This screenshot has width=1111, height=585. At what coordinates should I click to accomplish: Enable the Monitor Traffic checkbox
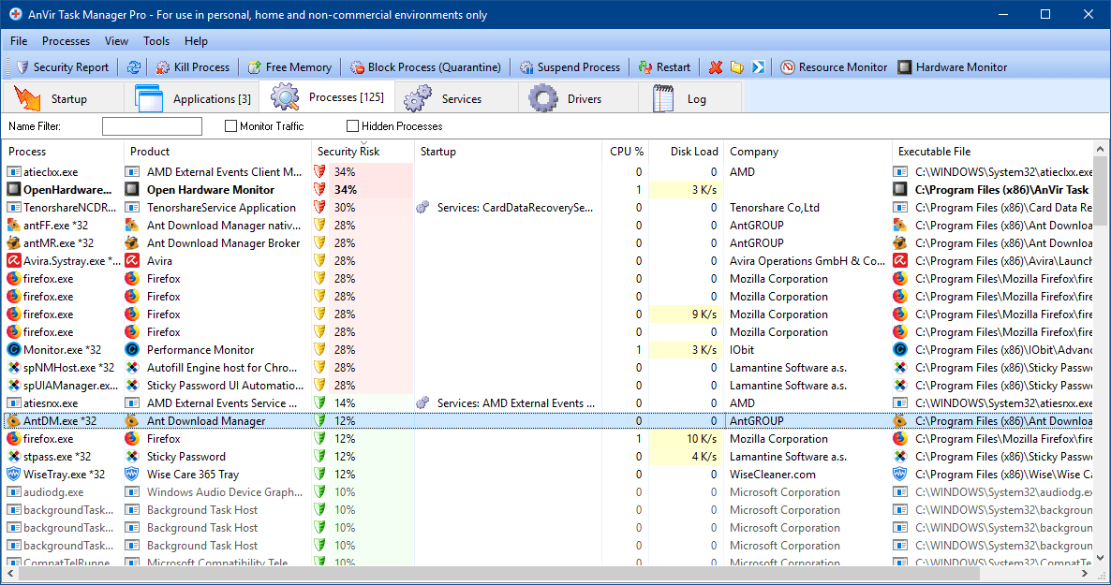[231, 126]
